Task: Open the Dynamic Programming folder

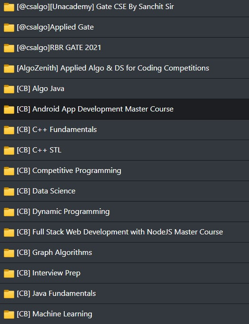Action: (x=125, y=212)
